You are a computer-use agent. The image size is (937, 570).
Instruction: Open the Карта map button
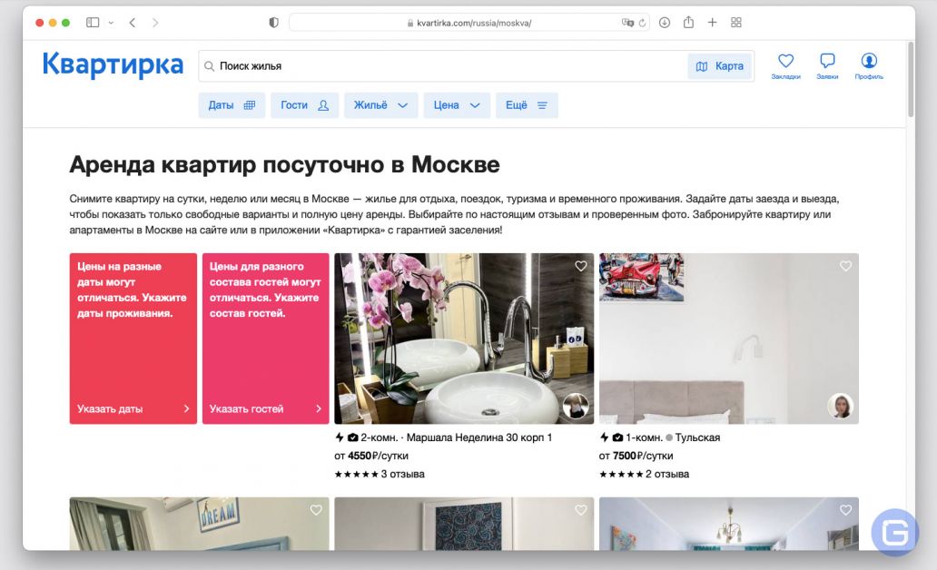719,66
